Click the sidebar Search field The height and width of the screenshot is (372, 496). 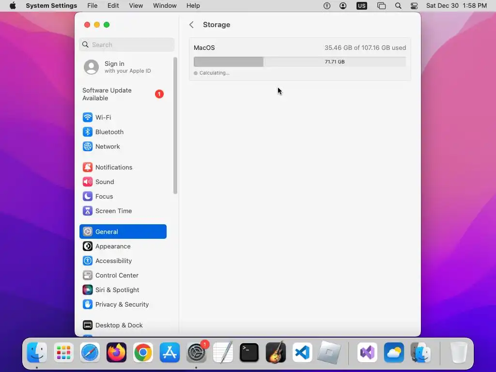[126, 45]
